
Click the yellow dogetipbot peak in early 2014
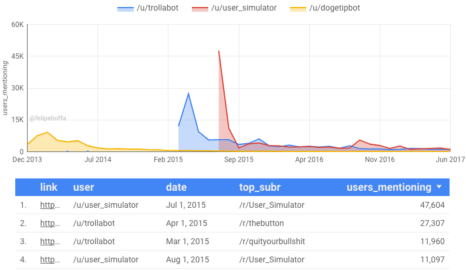[x=48, y=132]
